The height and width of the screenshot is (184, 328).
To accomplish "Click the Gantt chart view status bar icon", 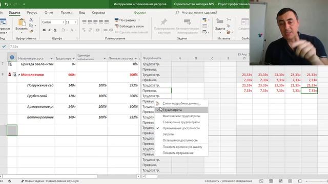I will pyautogui.click(x=261, y=181).
